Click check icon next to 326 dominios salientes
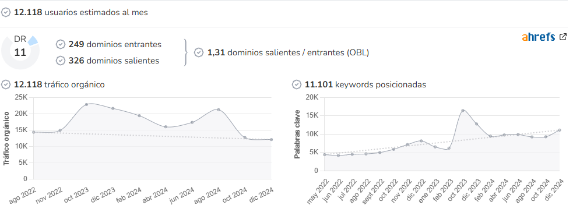Screen dimensions: 573x212 pyautogui.click(x=60, y=61)
